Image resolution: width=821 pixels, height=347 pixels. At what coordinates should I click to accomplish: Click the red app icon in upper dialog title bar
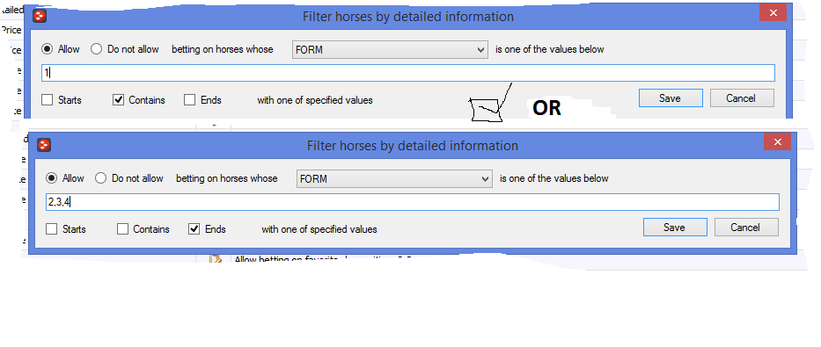click(x=40, y=16)
